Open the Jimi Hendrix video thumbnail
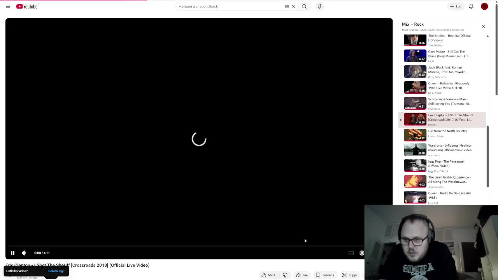The image size is (498, 280). [x=415, y=182]
